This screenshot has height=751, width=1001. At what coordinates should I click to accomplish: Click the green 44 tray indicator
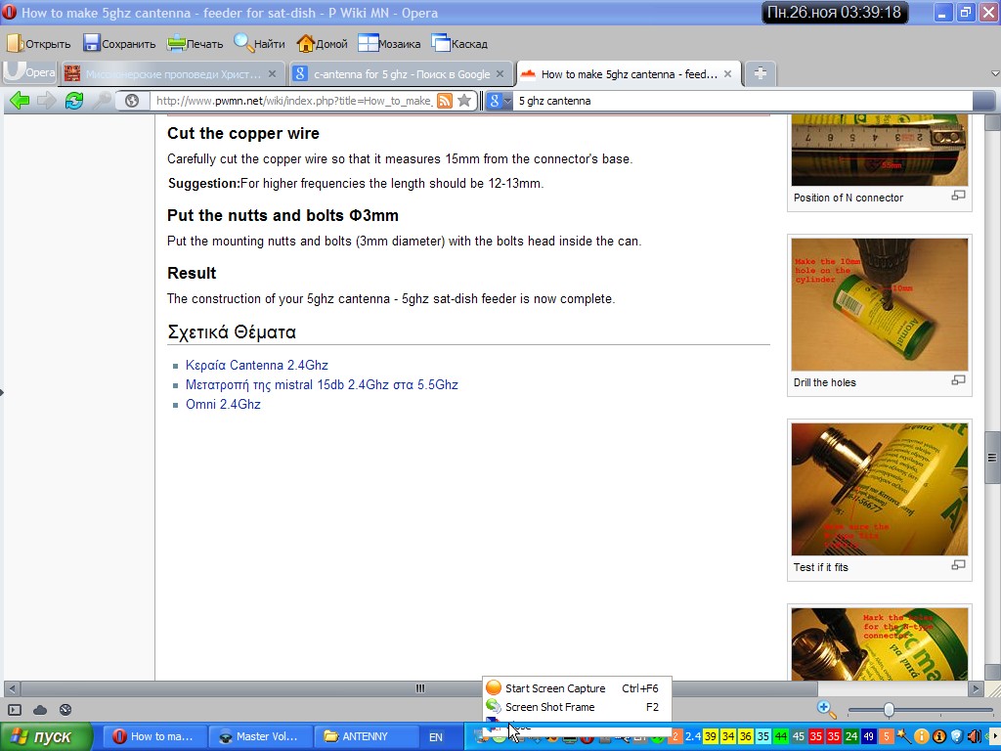tap(781, 737)
